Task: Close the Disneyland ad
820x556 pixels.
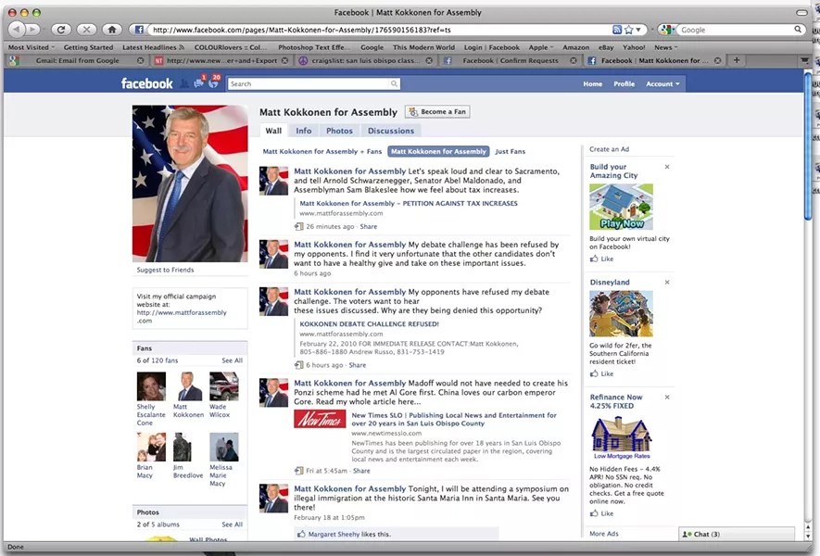Action: click(667, 282)
